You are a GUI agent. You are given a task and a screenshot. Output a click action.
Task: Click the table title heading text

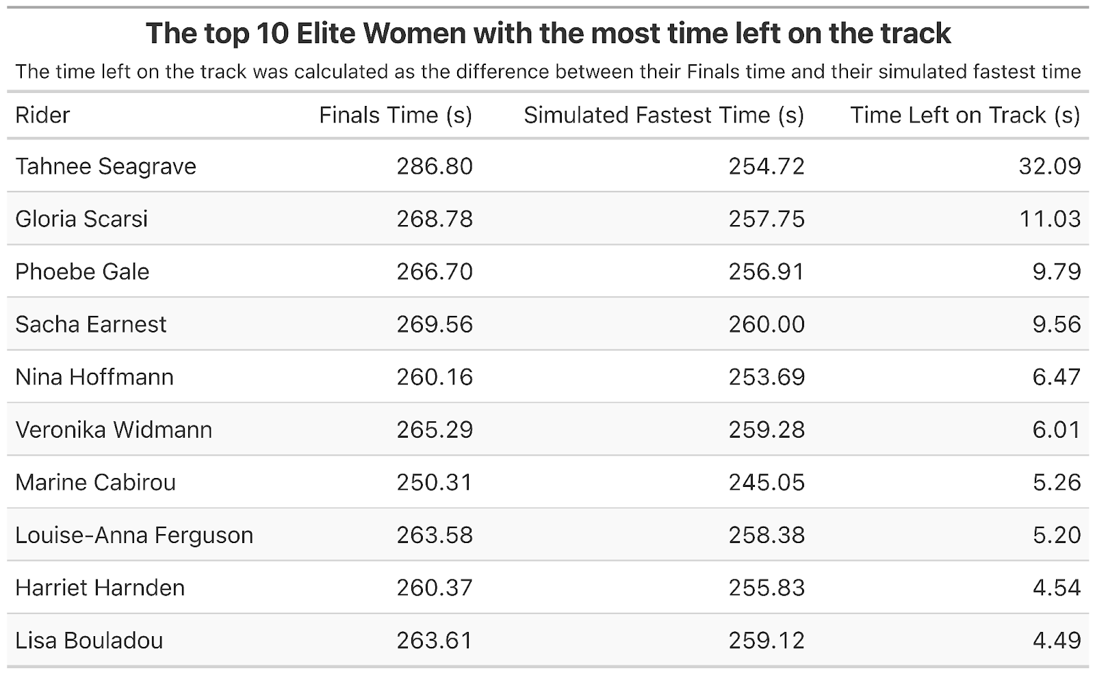548,33
